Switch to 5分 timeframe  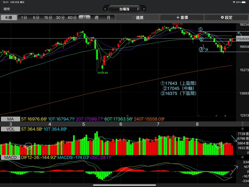pyautogui.click(x=36, y=18)
